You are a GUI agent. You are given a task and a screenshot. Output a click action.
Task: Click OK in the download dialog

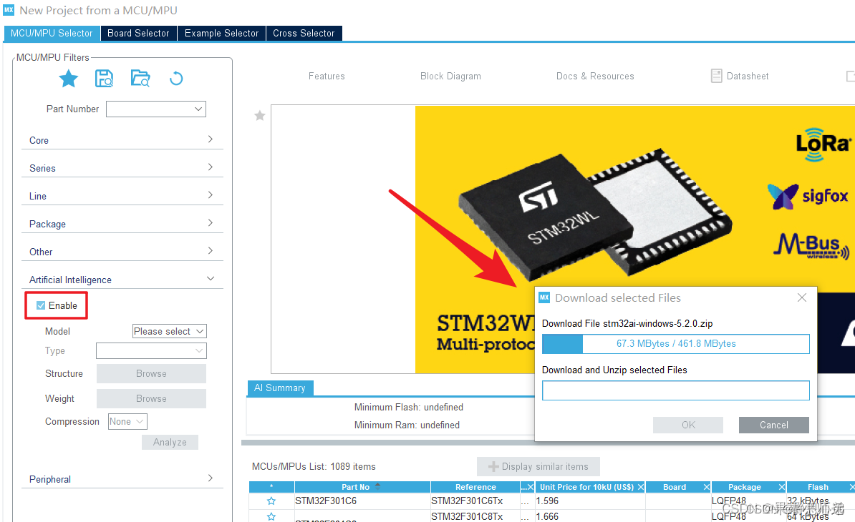tap(688, 425)
